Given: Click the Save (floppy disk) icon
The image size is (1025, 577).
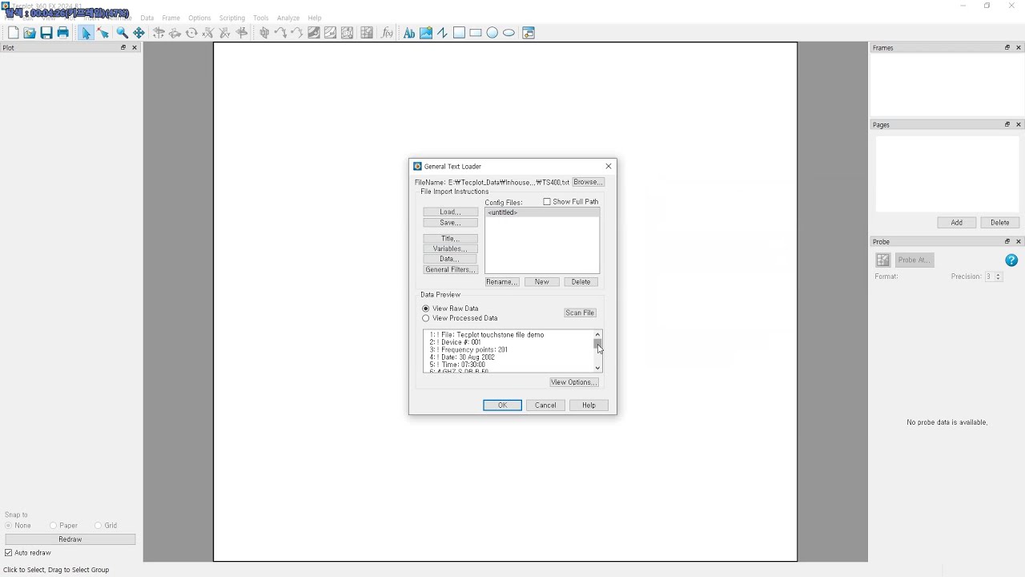Looking at the screenshot, I should [x=46, y=33].
